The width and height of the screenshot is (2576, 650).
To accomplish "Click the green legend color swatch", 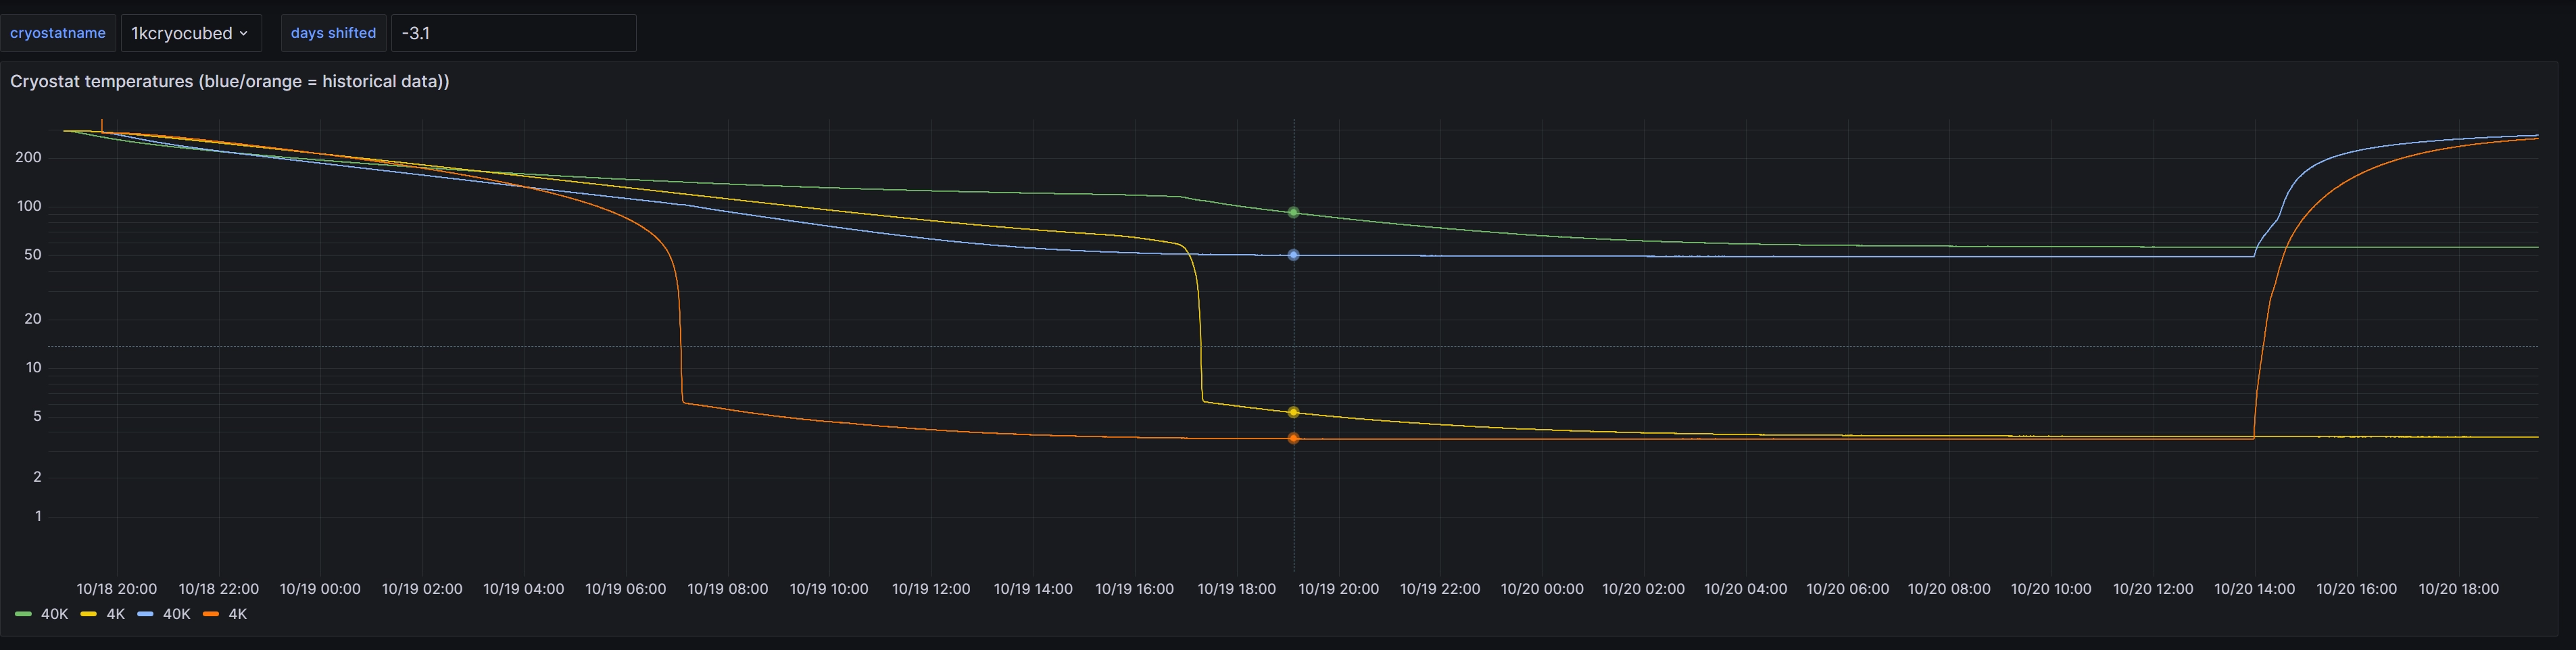I will point(24,614).
